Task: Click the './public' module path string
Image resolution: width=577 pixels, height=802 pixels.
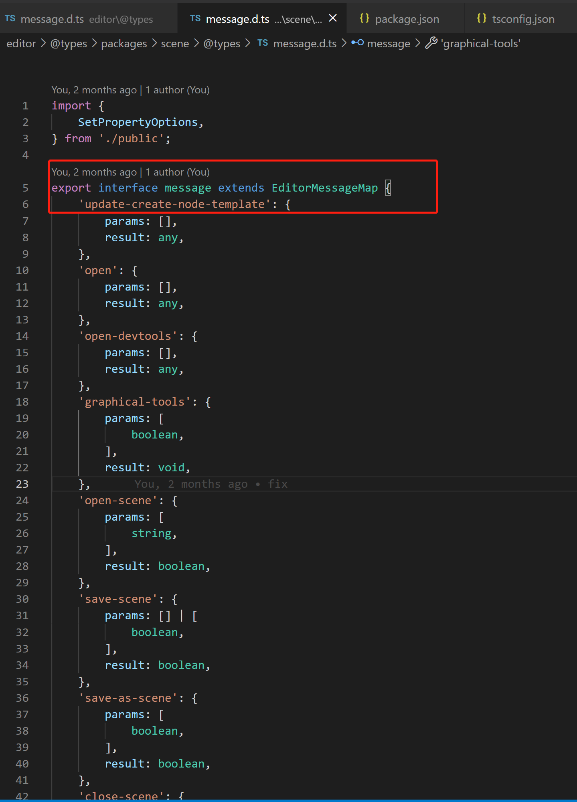Action: (132, 139)
